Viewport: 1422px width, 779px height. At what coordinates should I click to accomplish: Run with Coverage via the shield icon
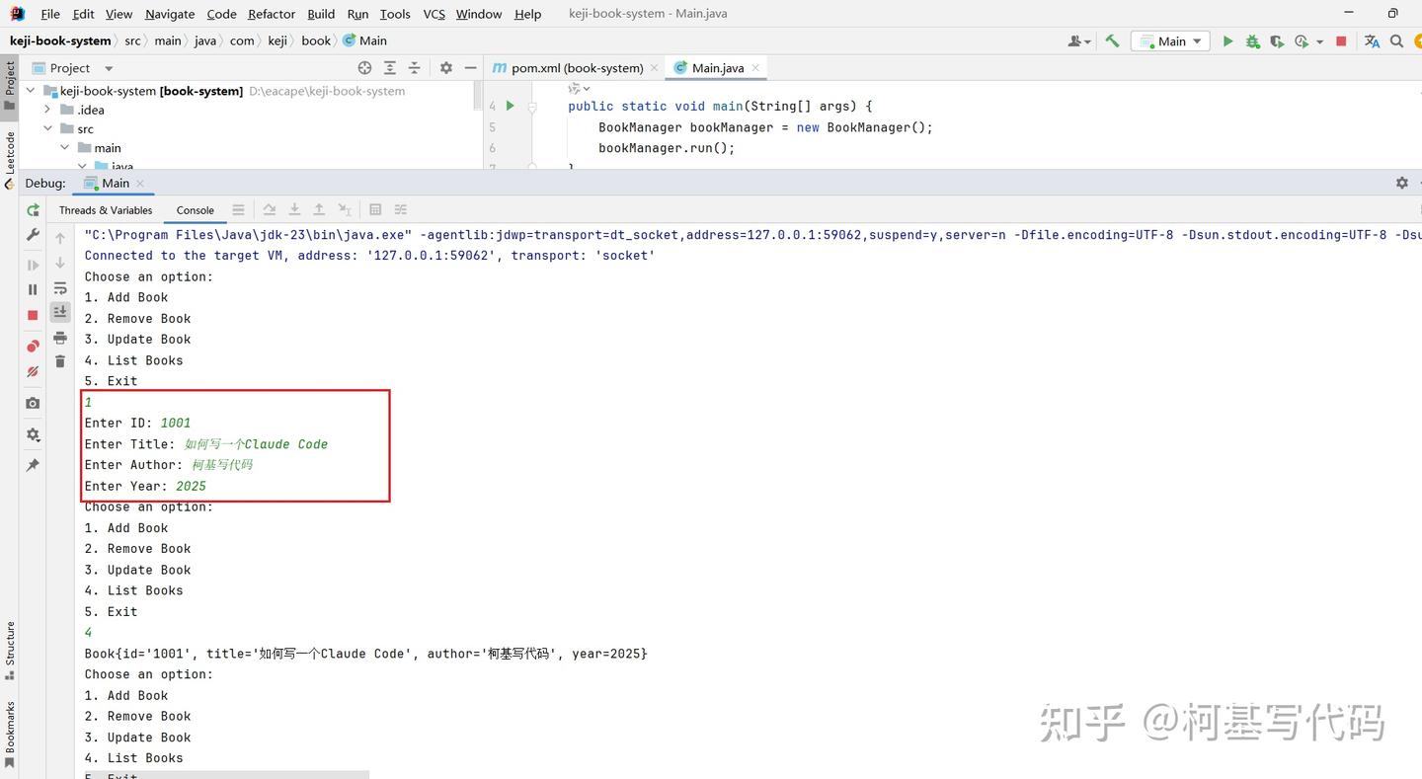[1277, 41]
